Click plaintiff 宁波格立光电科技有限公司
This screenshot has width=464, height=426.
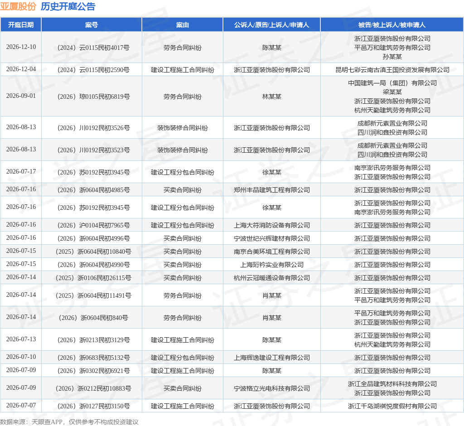coord(272,388)
